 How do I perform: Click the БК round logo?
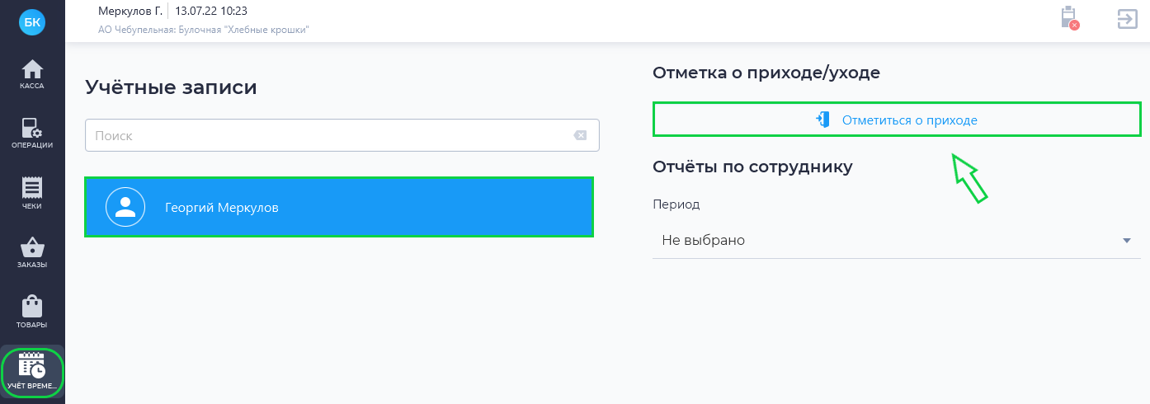pyautogui.click(x=32, y=22)
